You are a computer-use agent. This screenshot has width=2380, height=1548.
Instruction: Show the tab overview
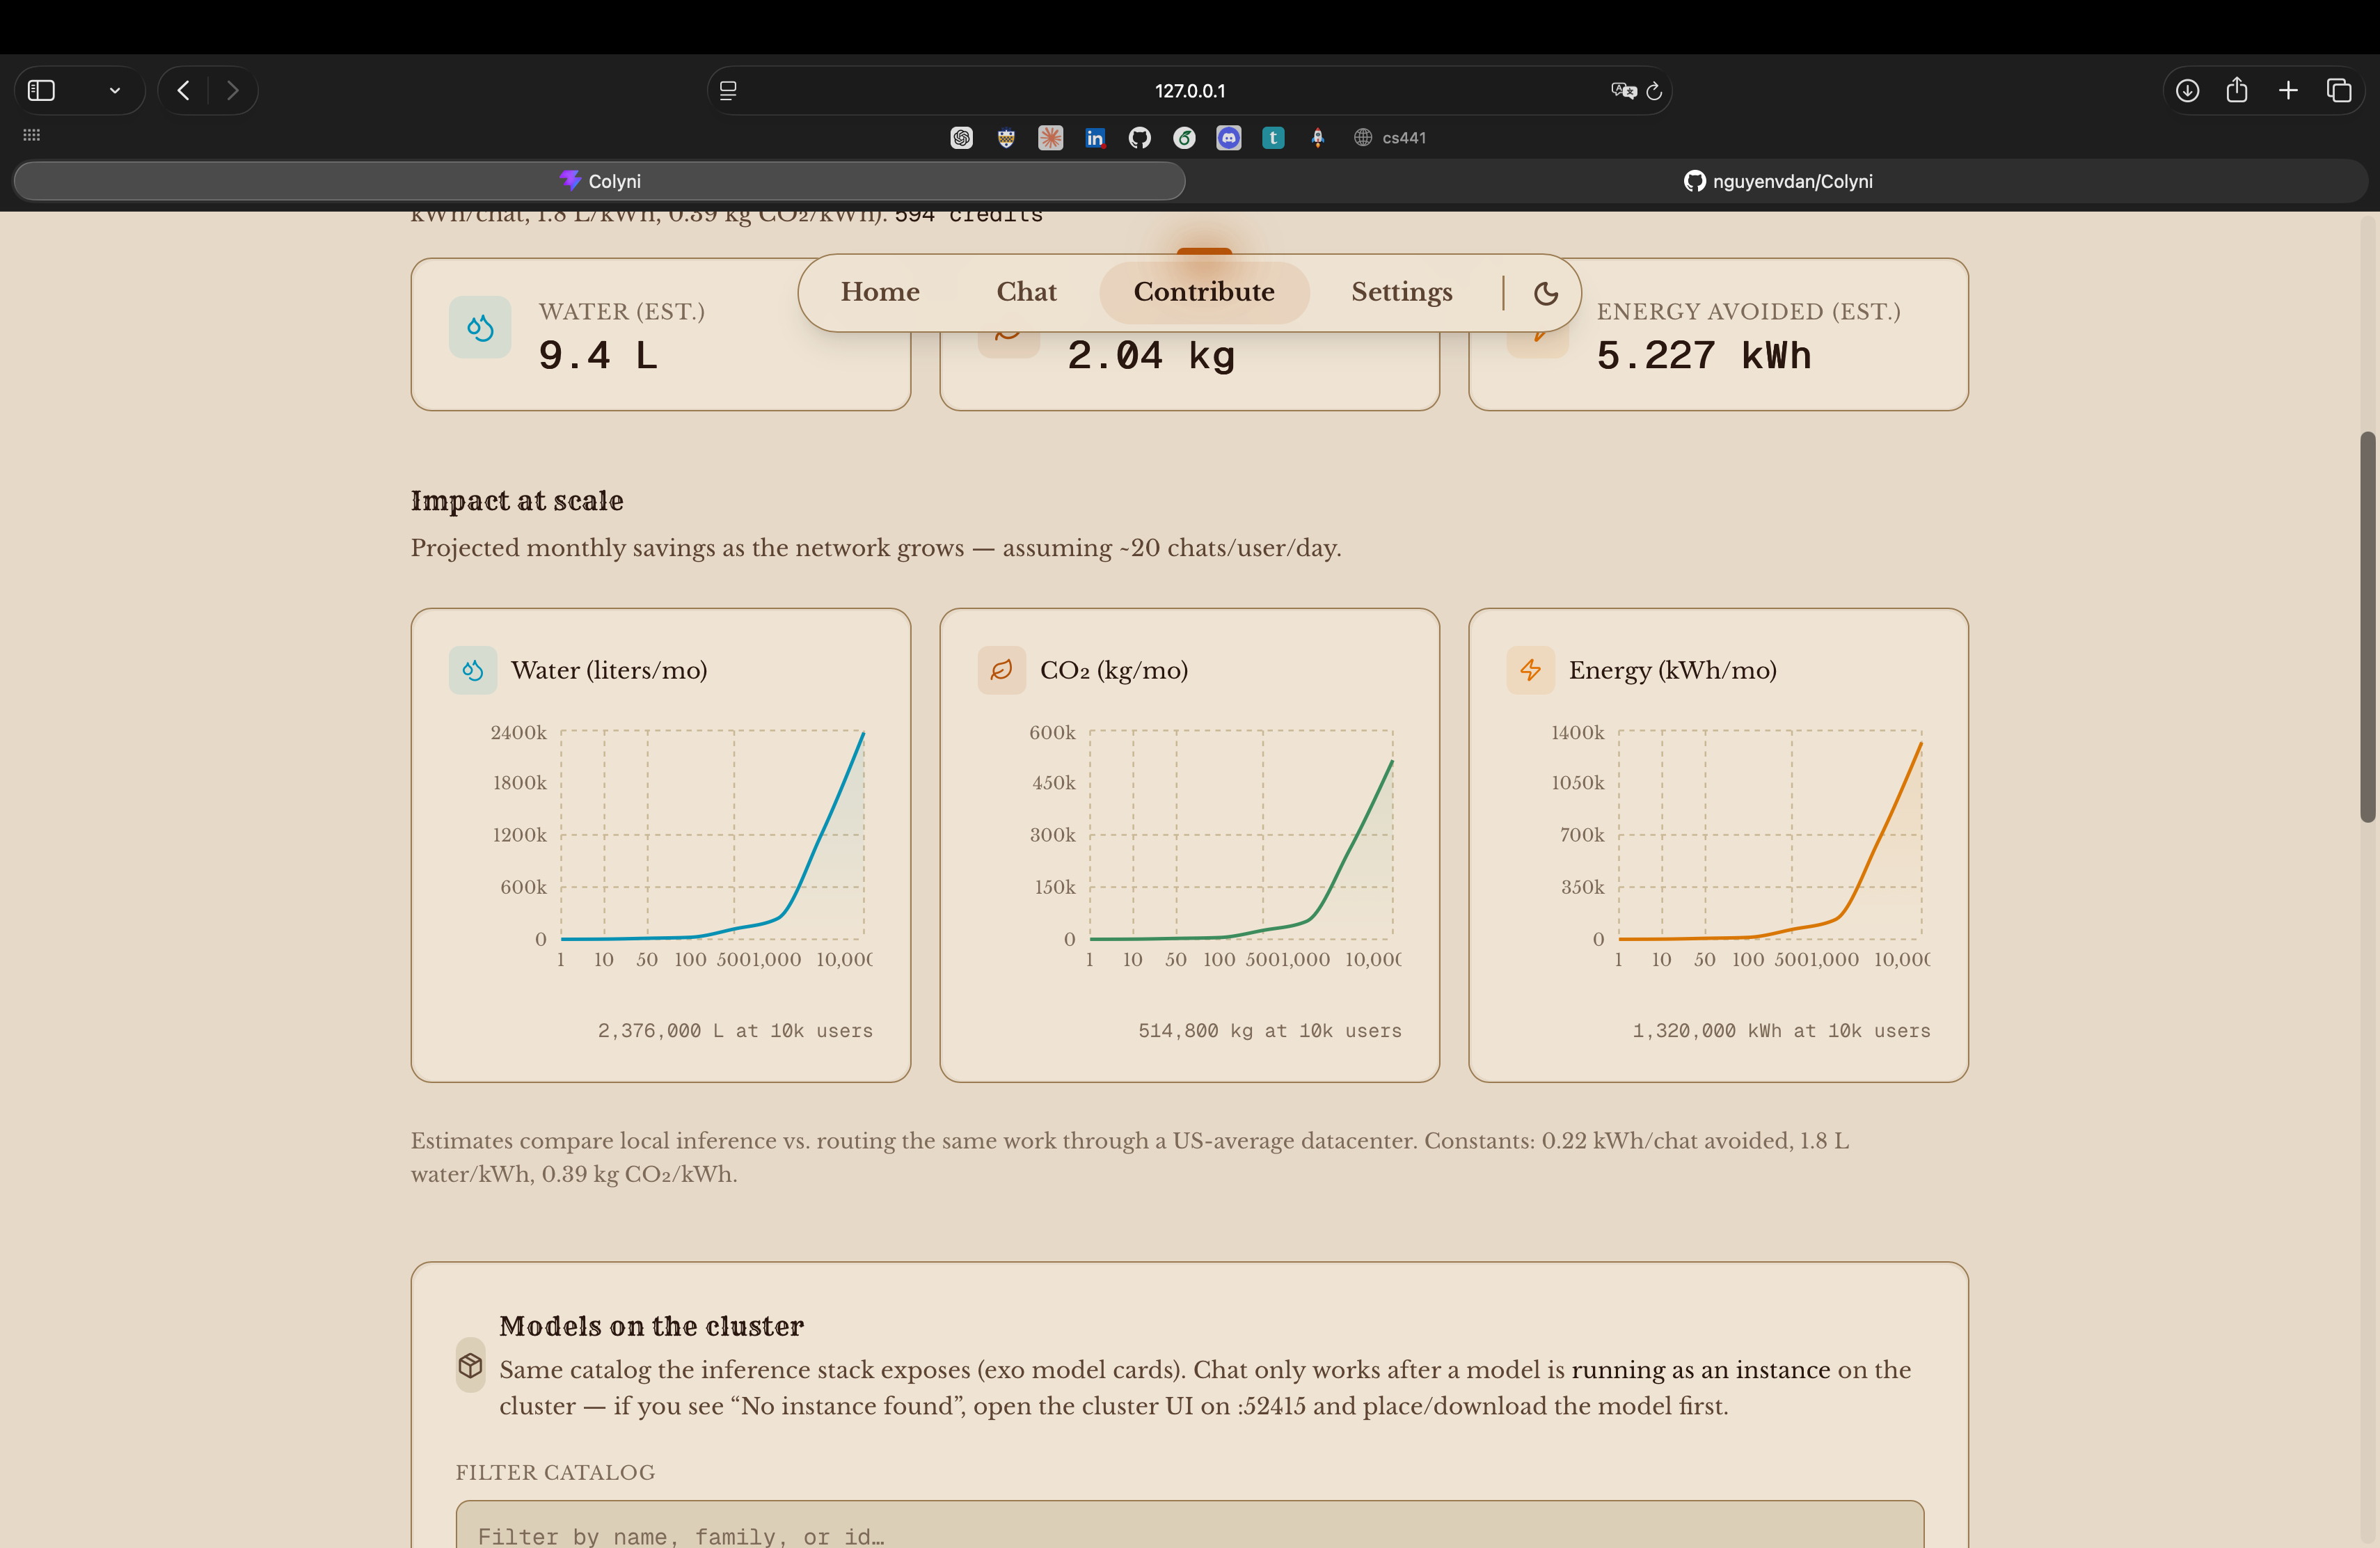point(2339,91)
